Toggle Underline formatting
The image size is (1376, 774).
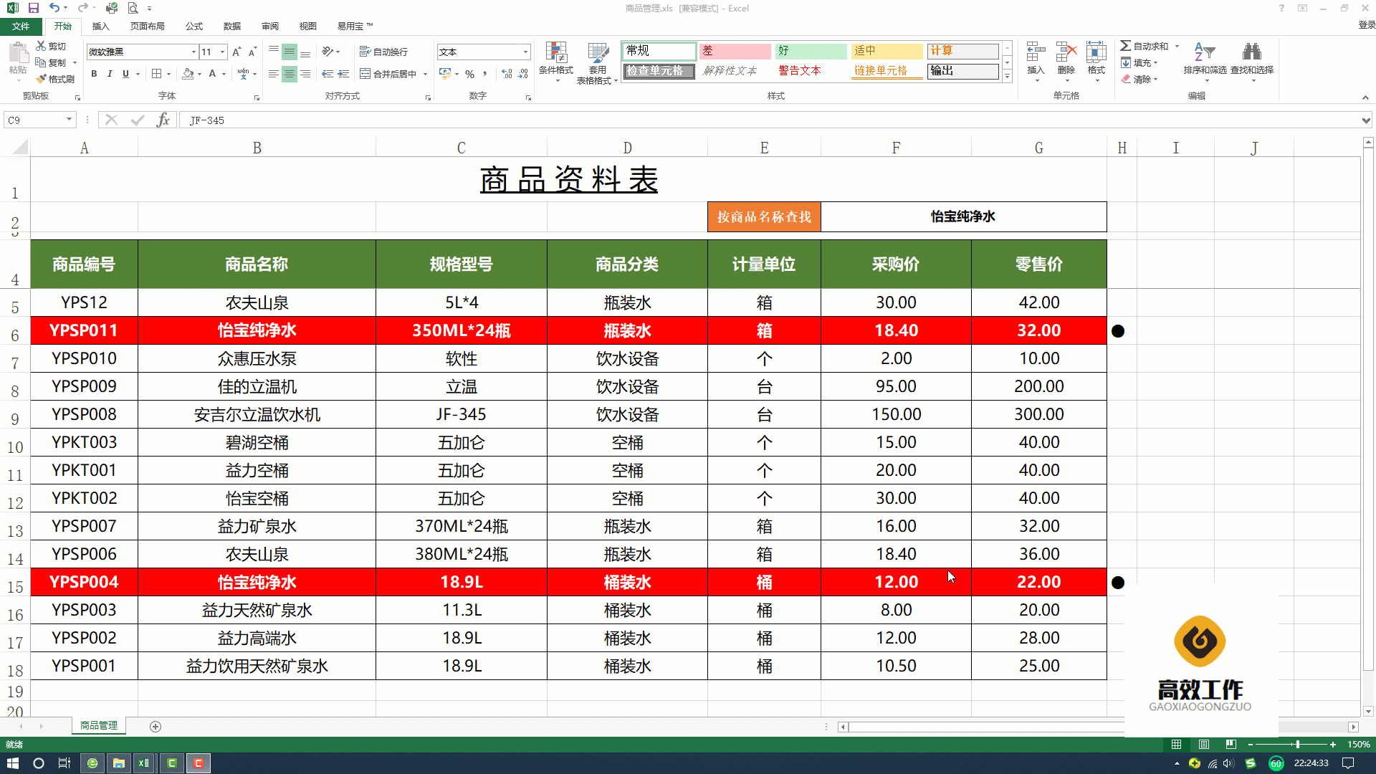[x=125, y=74]
